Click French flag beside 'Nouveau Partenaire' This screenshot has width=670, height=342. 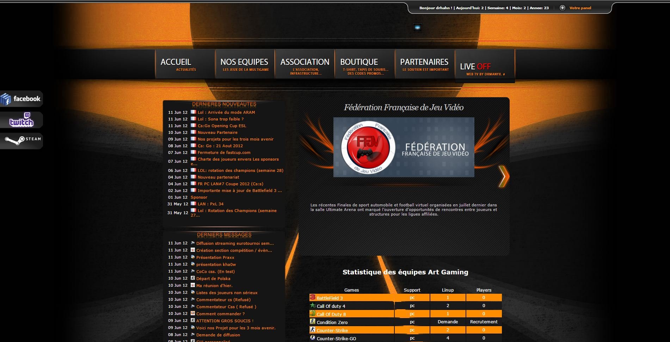coord(193,132)
